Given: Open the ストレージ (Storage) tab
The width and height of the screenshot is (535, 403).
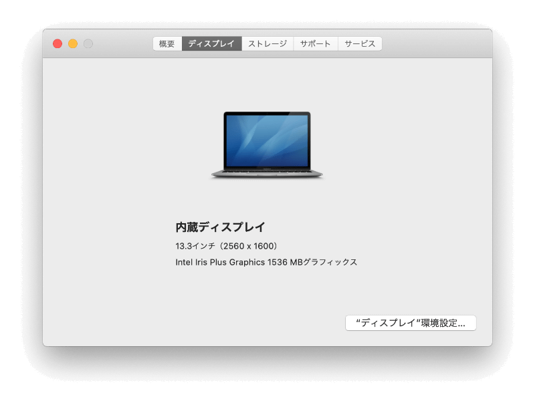Looking at the screenshot, I should point(266,43).
